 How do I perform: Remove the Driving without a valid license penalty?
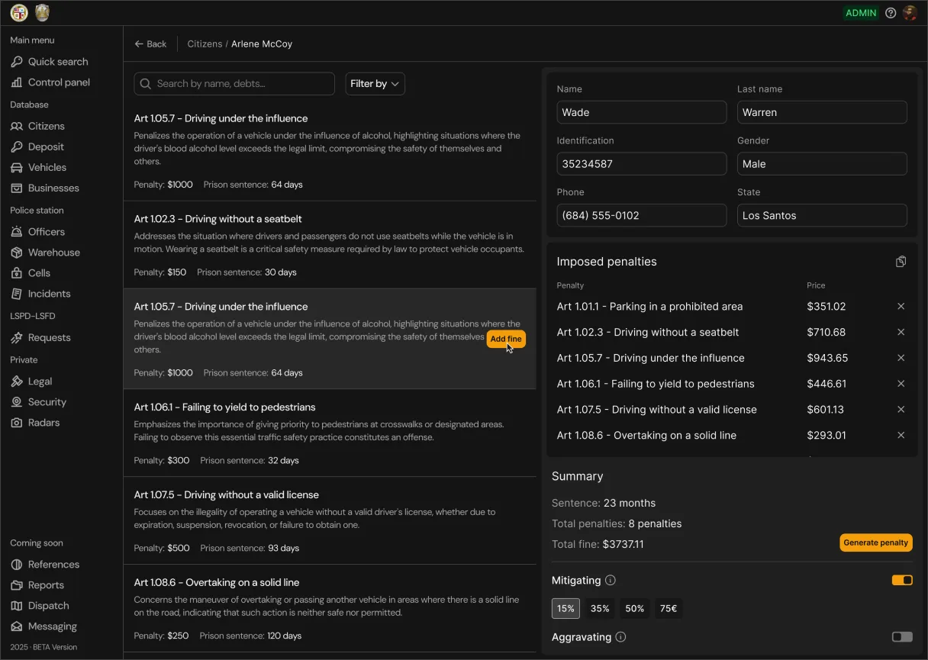coord(901,410)
